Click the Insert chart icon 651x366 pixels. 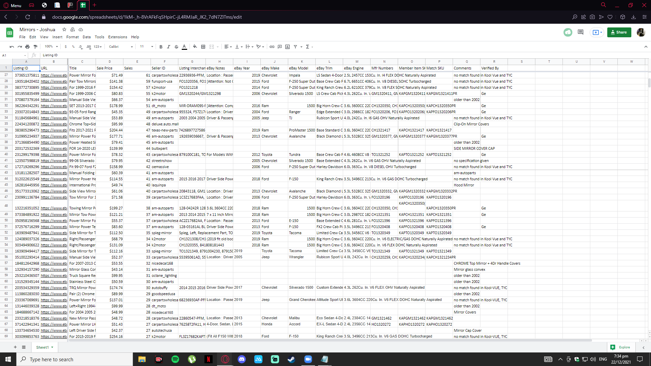(288, 47)
